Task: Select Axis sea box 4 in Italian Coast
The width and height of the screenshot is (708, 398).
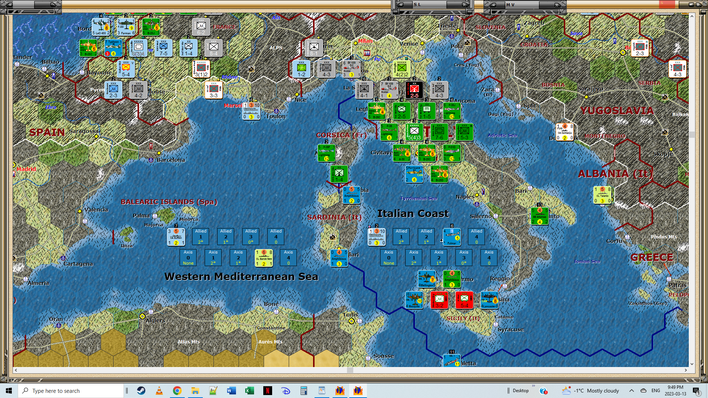Action: 489,258
